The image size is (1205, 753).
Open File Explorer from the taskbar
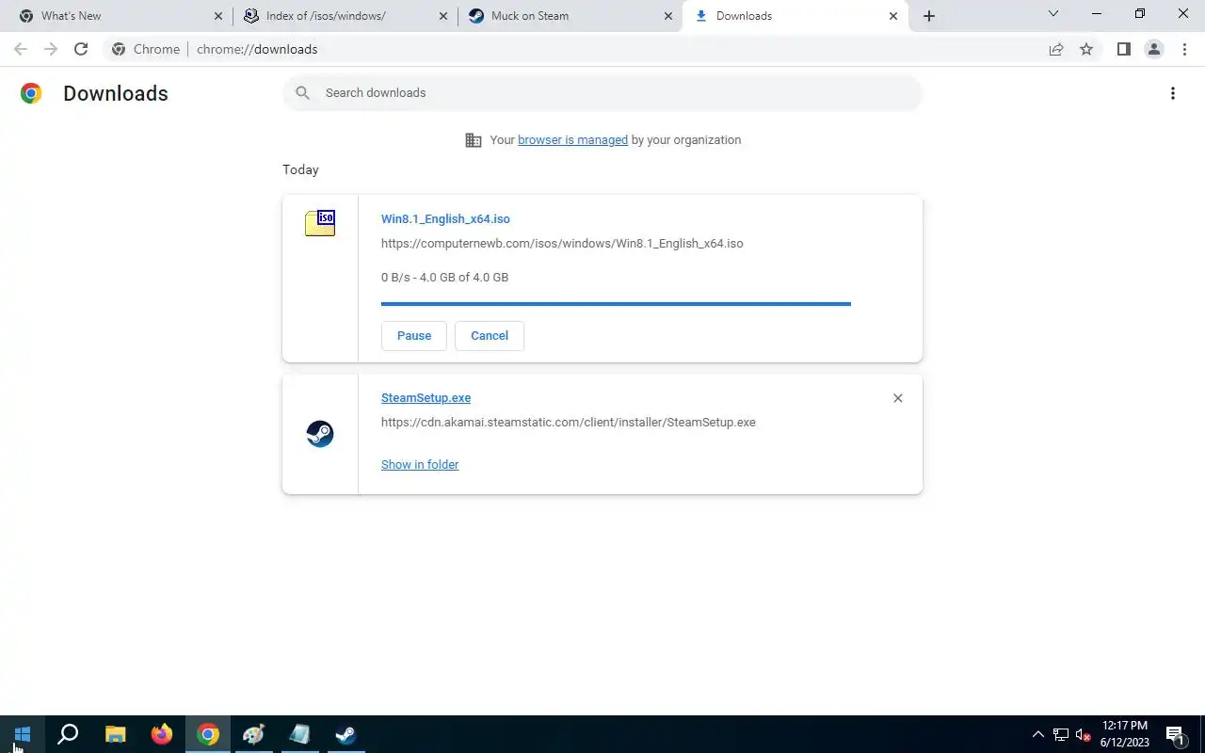click(x=115, y=734)
